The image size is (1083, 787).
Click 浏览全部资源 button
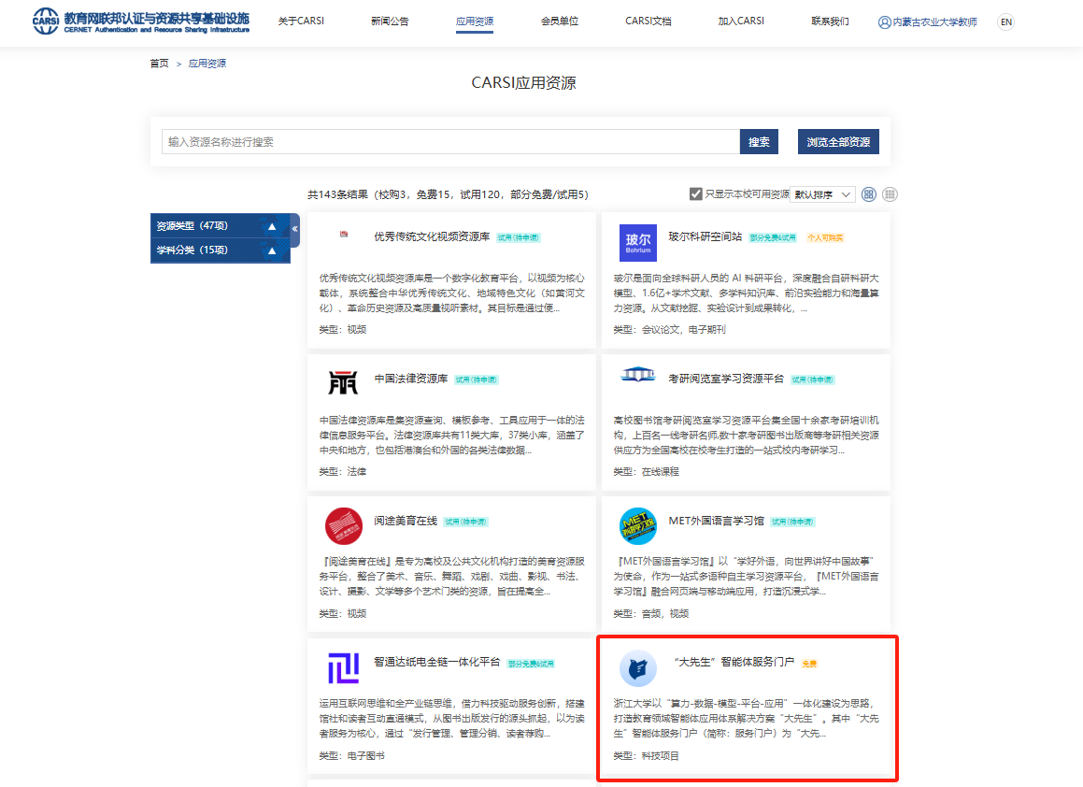tap(838, 142)
